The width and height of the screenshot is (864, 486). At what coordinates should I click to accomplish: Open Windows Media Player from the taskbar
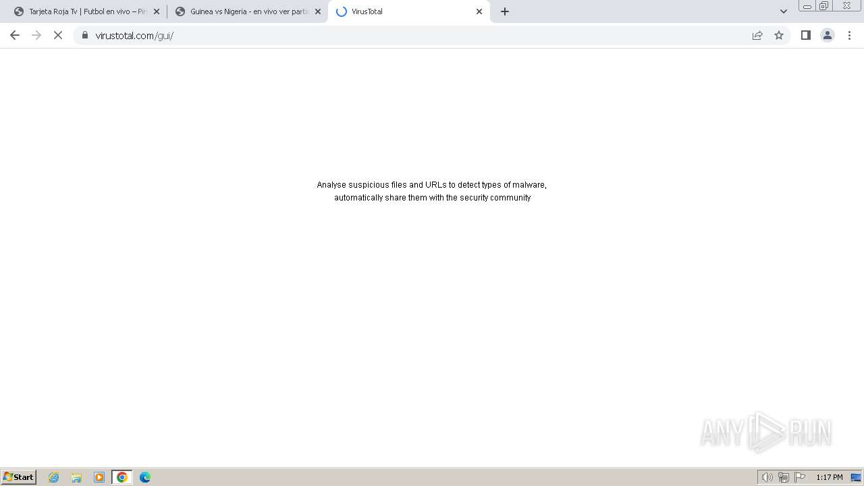click(99, 477)
